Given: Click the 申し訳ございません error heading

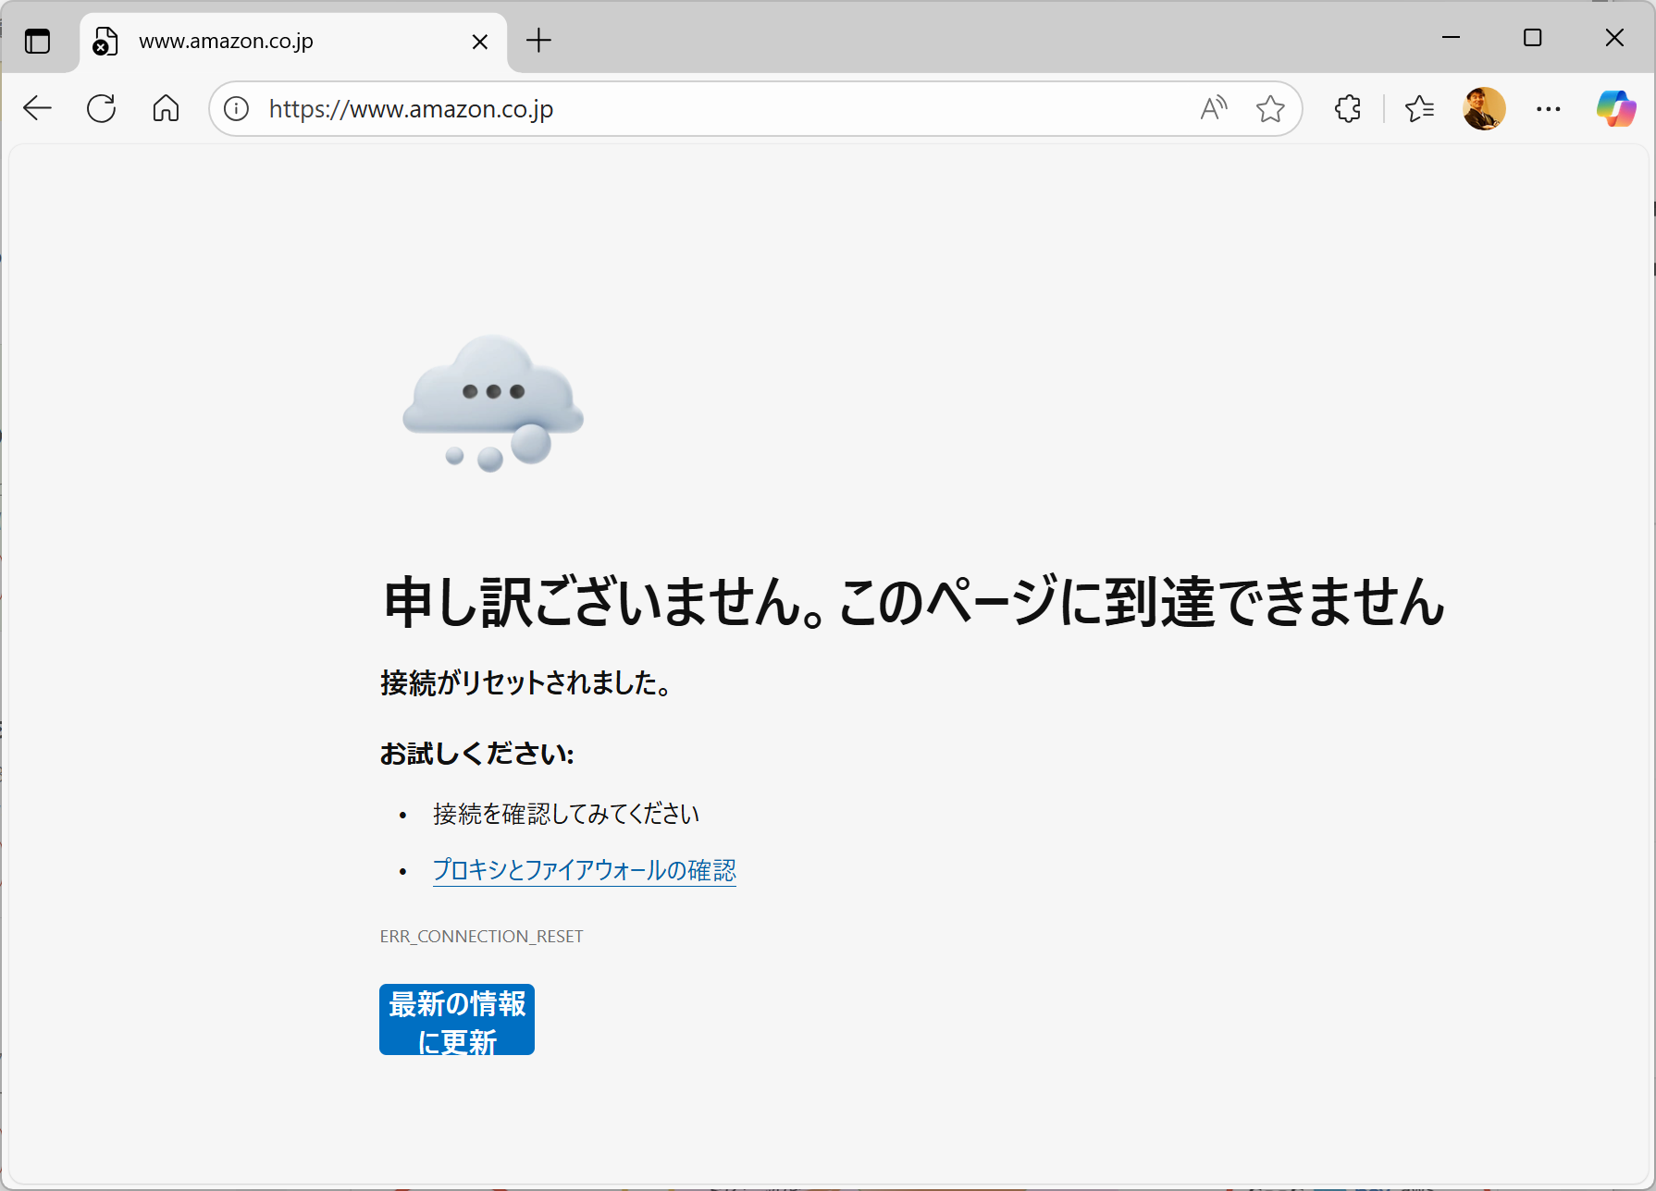Looking at the screenshot, I should coord(914,601).
